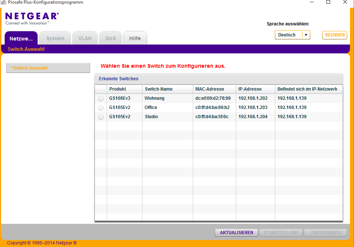Select the Office switch radio button
Screen dimensions: 354x247
point(101,108)
